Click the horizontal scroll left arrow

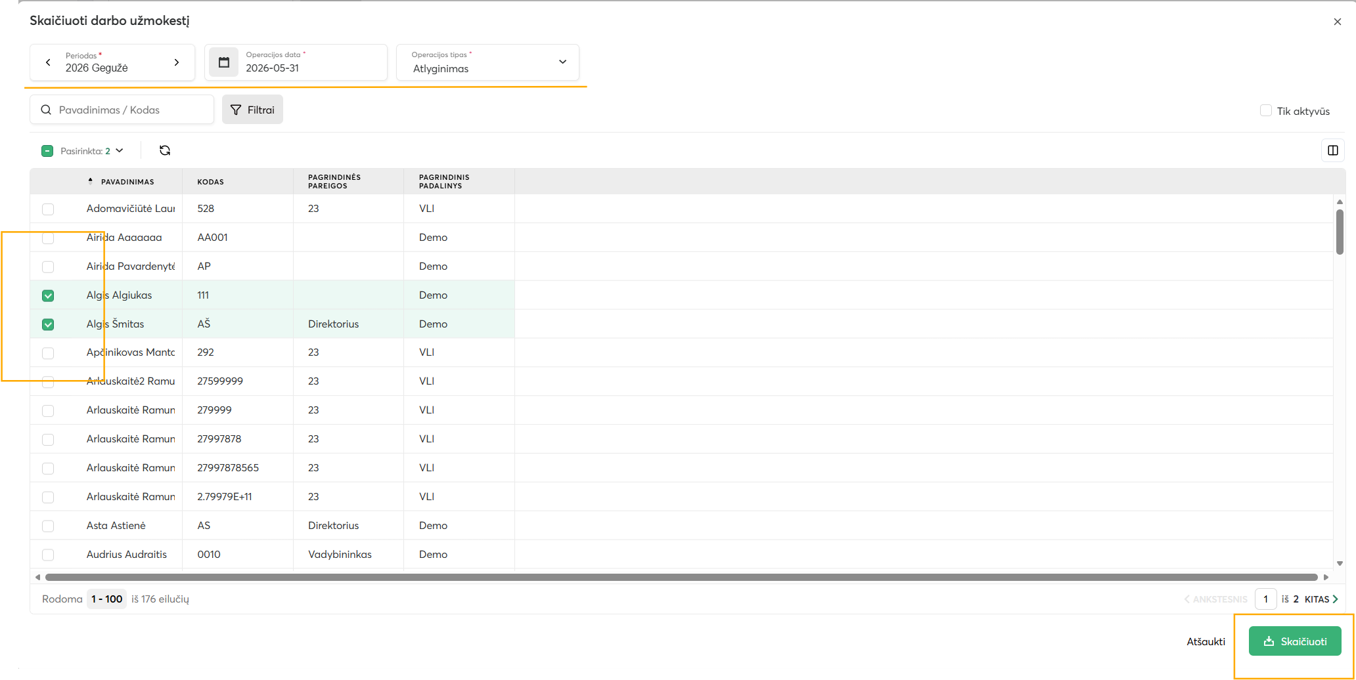coord(37,578)
